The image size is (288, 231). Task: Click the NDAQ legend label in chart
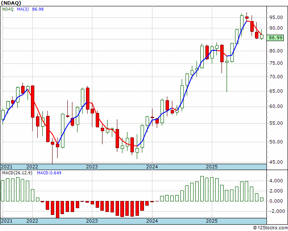[x=8, y=9]
